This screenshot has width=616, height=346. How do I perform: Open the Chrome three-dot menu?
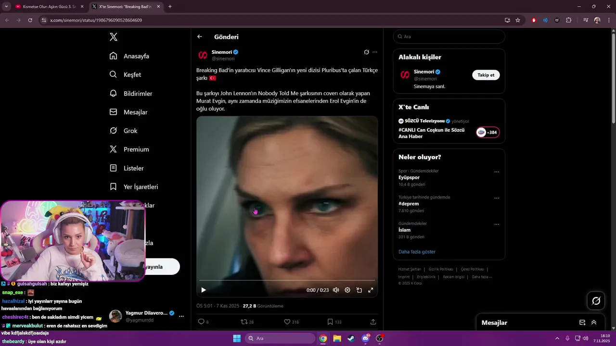point(609,20)
